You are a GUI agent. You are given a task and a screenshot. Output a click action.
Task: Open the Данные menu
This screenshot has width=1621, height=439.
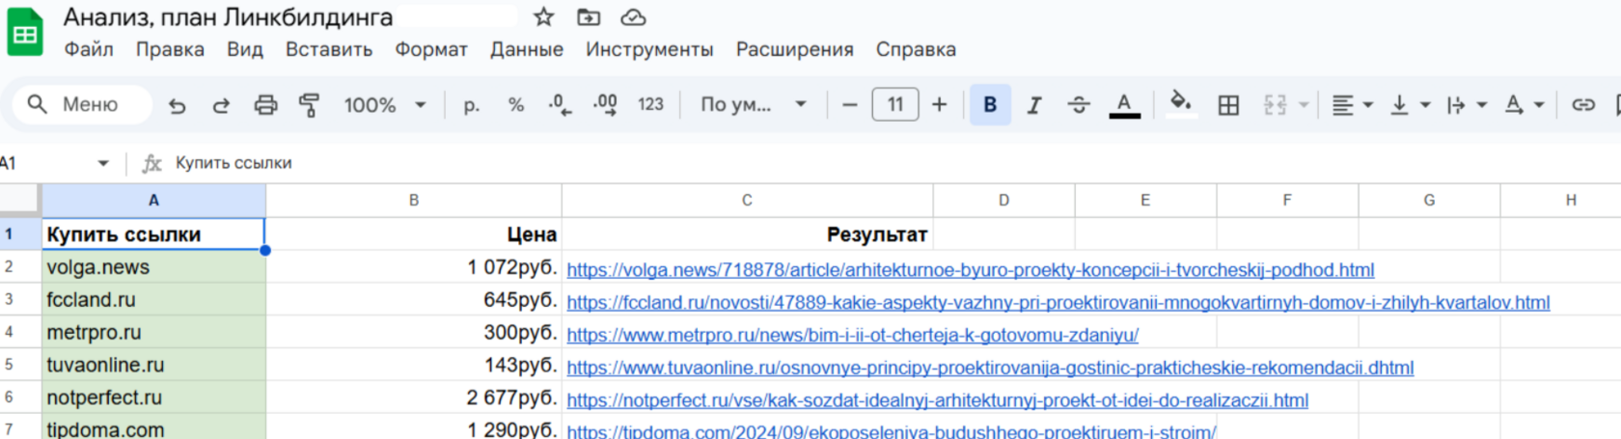point(527,49)
